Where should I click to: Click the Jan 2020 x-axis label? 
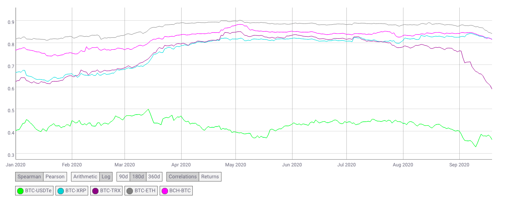16,164
